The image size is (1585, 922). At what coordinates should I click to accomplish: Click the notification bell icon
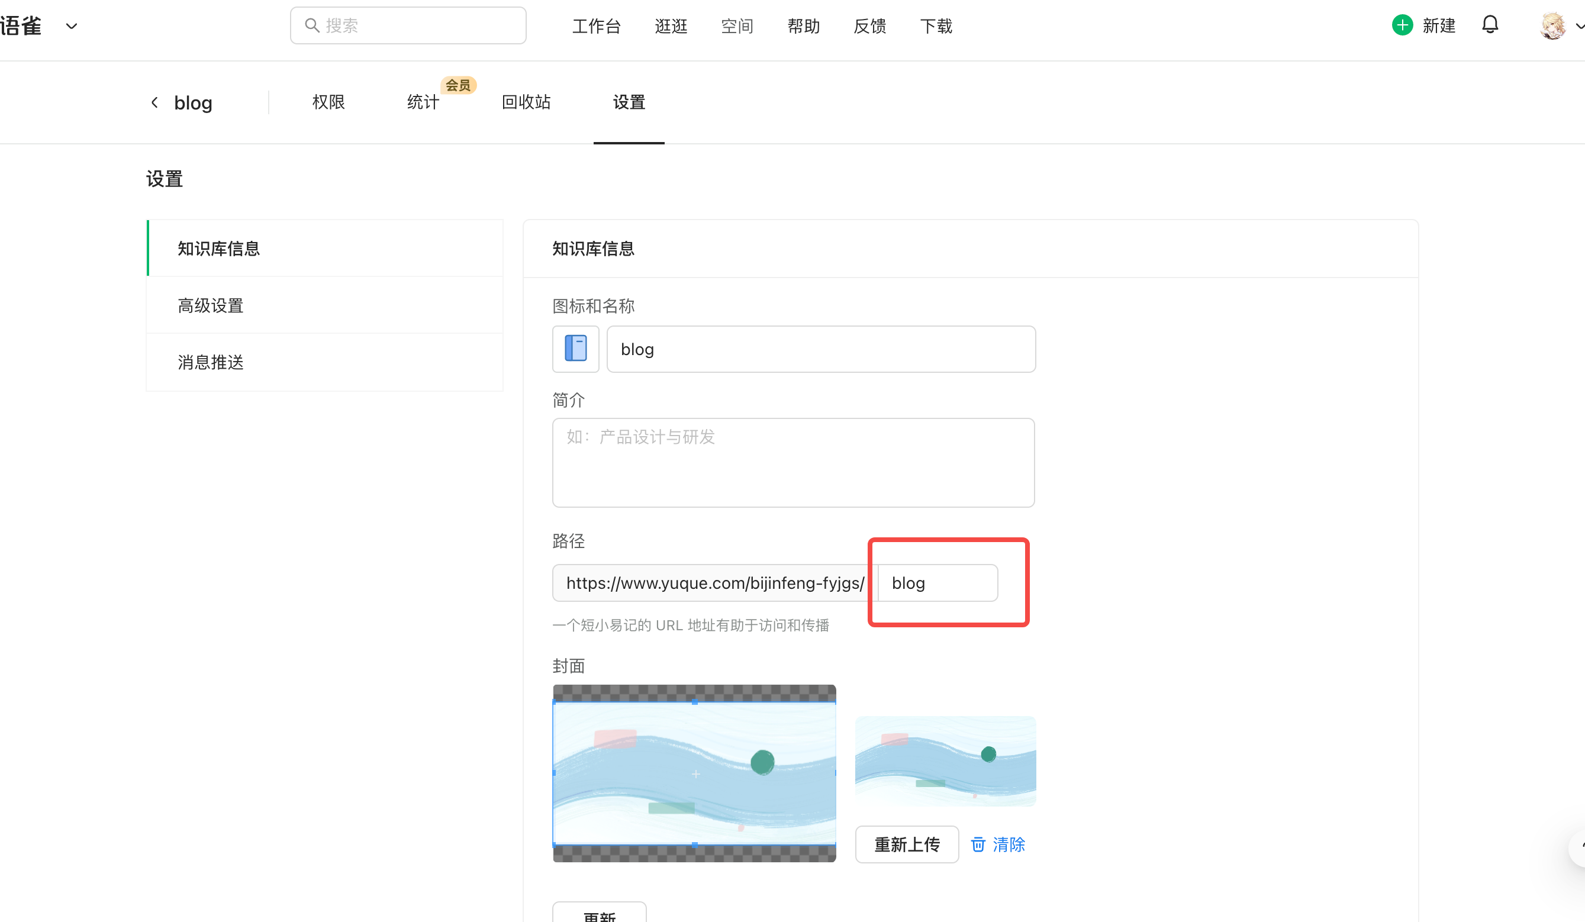click(1489, 25)
